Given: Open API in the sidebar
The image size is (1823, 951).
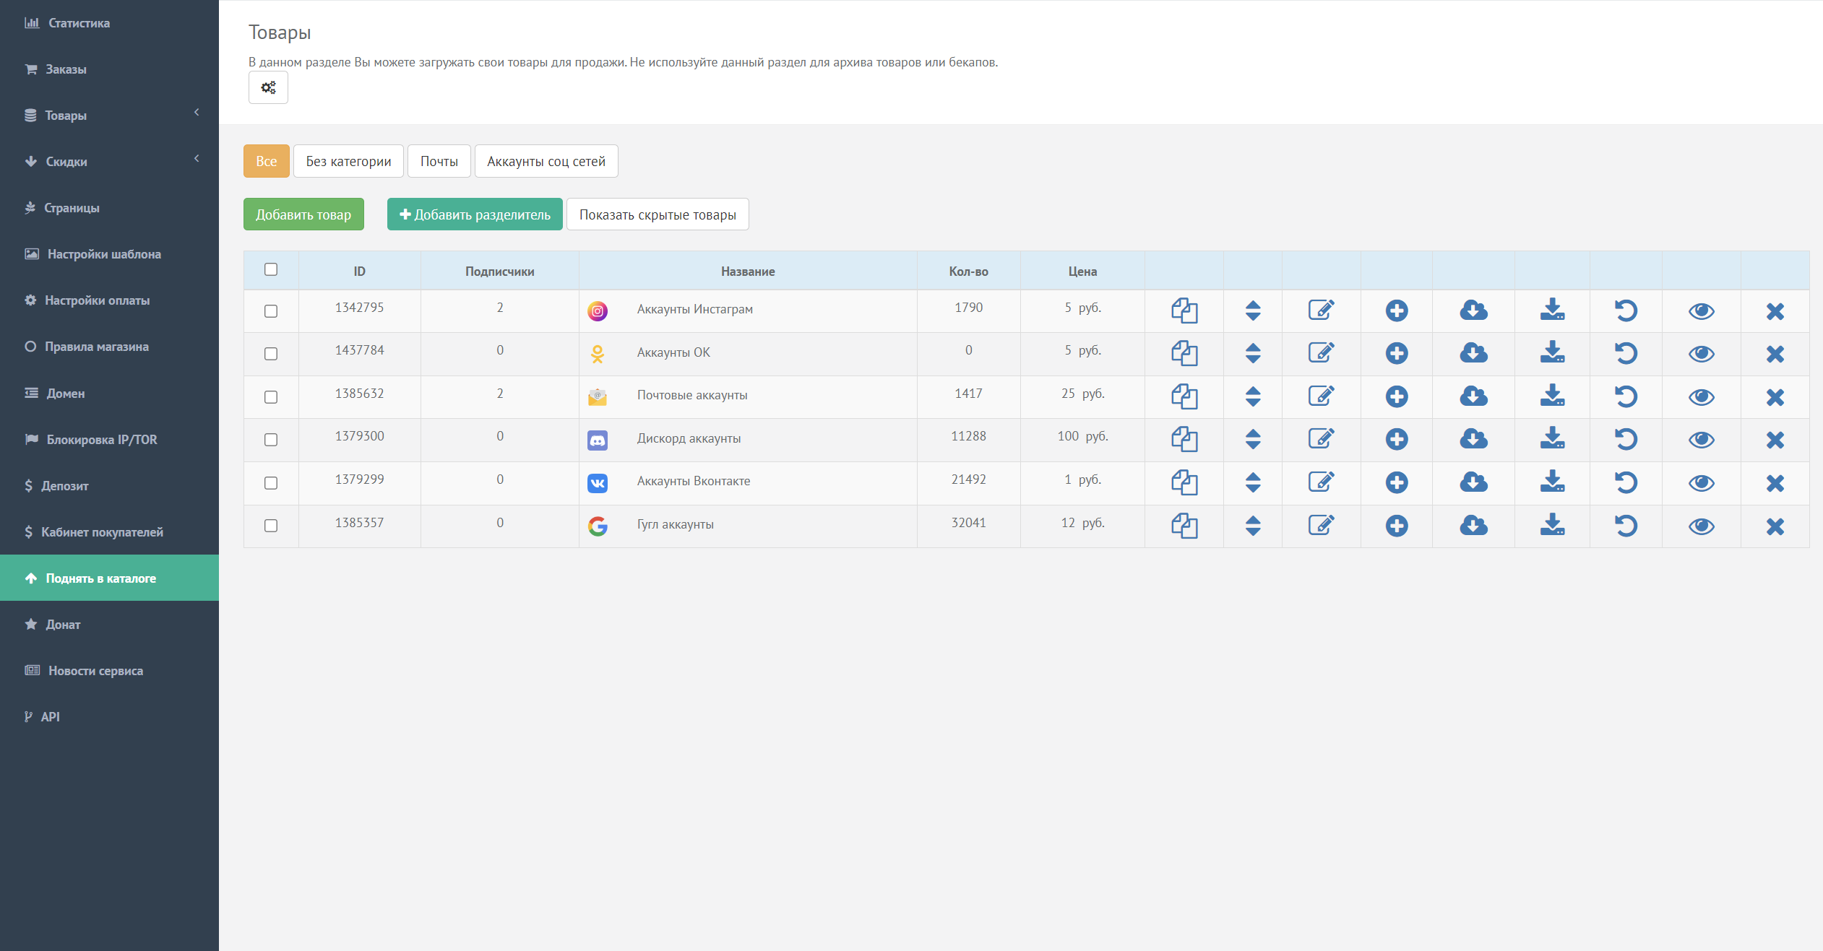Looking at the screenshot, I should point(109,716).
